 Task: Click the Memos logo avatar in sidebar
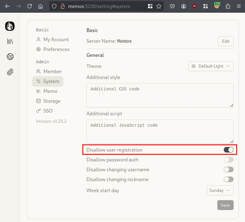(x=10, y=26)
